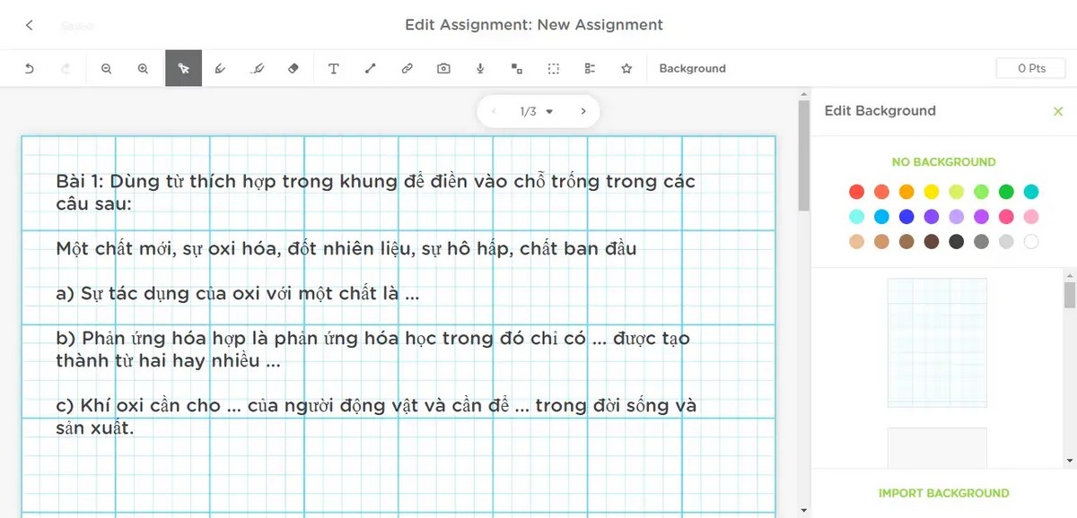Start an audio recording with the microphone tool
The image size is (1077, 518).
tap(480, 68)
